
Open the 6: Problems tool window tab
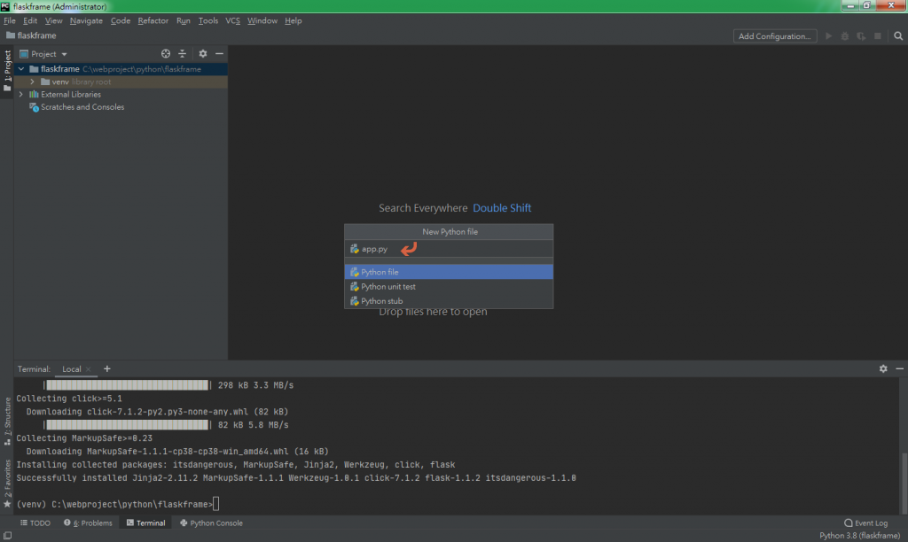coord(88,523)
